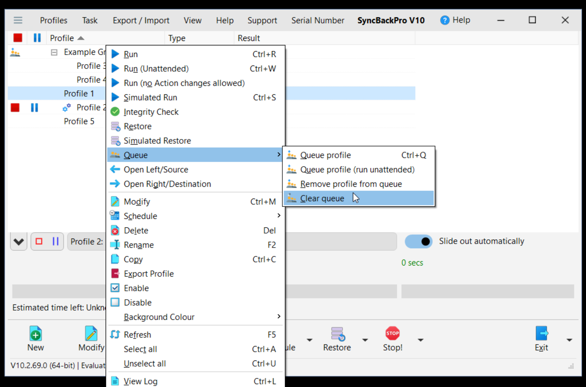Choose Remove profile from queue

tap(359, 184)
